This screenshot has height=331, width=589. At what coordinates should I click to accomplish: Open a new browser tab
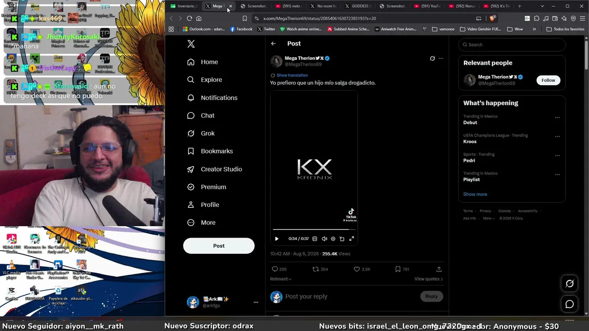pyautogui.click(x=520, y=6)
